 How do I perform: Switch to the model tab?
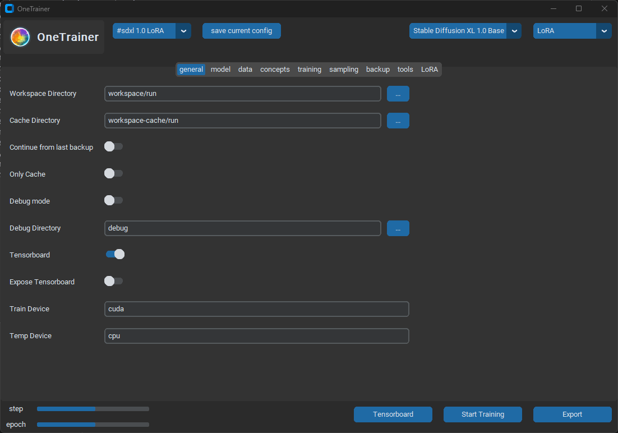pyautogui.click(x=220, y=69)
